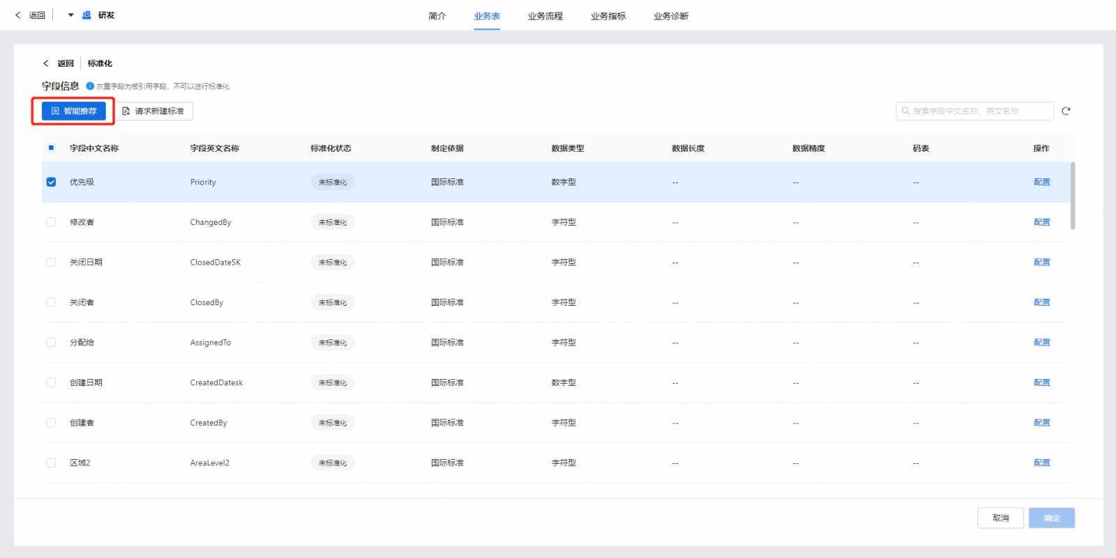Click the top-left back arrow icon
This screenshot has height=558, width=1116.
click(x=18, y=15)
